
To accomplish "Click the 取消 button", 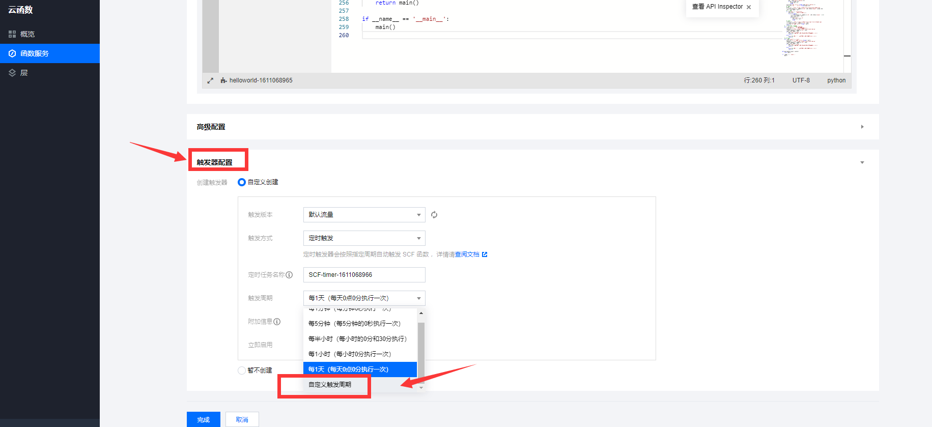I will (x=242, y=420).
